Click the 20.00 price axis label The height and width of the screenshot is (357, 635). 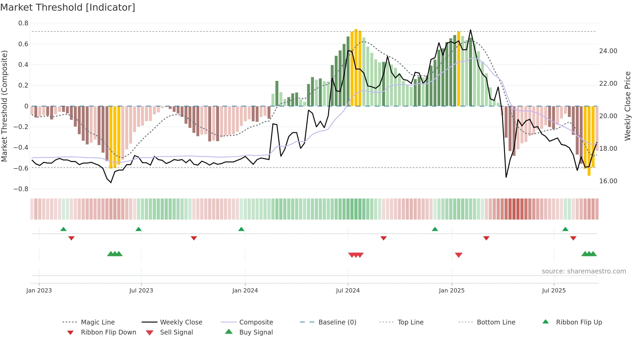click(x=608, y=116)
